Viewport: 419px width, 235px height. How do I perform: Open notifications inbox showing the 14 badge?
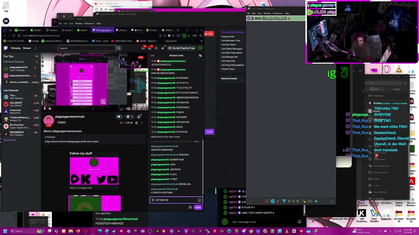(150, 48)
